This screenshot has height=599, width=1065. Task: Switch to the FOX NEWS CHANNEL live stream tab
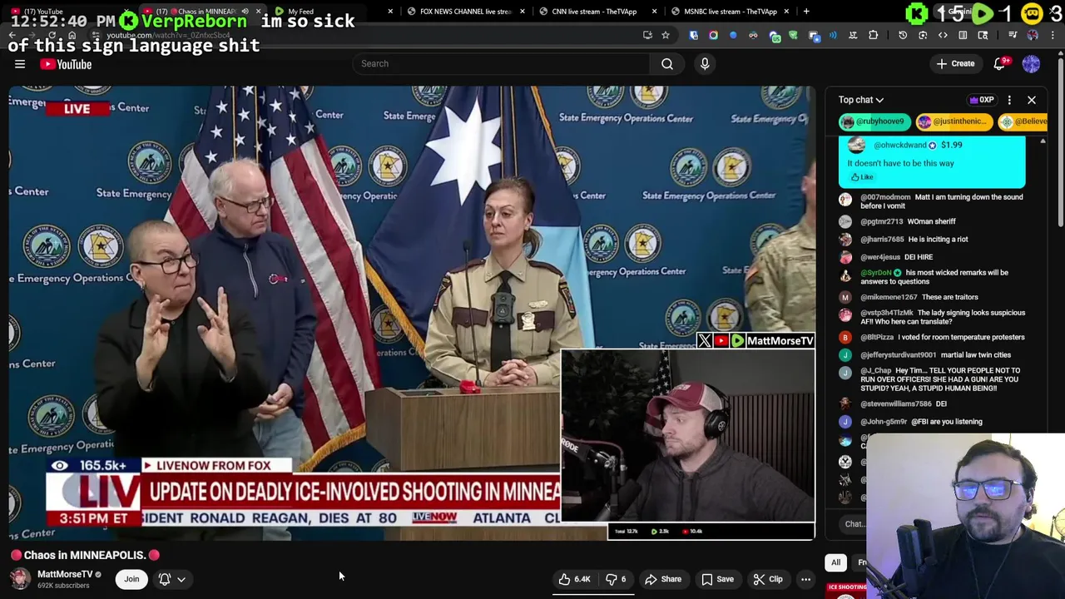pos(464,12)
